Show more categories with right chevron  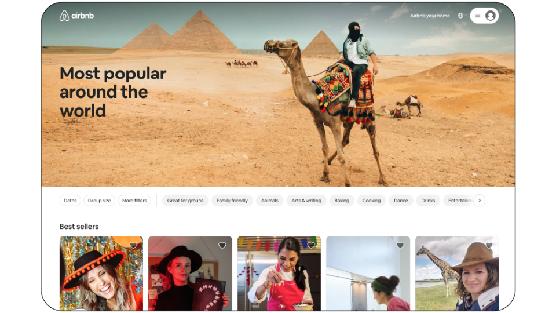(480, 201)
